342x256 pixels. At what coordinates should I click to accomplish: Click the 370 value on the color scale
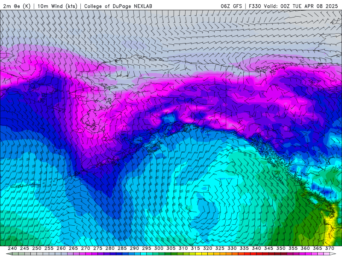330,248
